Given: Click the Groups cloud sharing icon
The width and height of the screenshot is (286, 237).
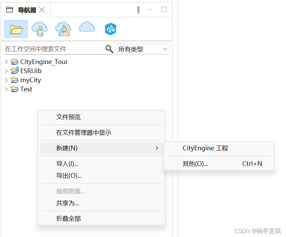Looking at the screenshot, I should pyautogui.click(x=63, y=29).
